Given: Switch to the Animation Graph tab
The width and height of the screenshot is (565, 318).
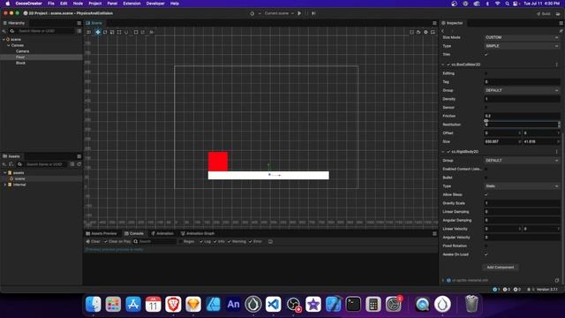Looking at the screenshot, I should [x=198, y=233].
